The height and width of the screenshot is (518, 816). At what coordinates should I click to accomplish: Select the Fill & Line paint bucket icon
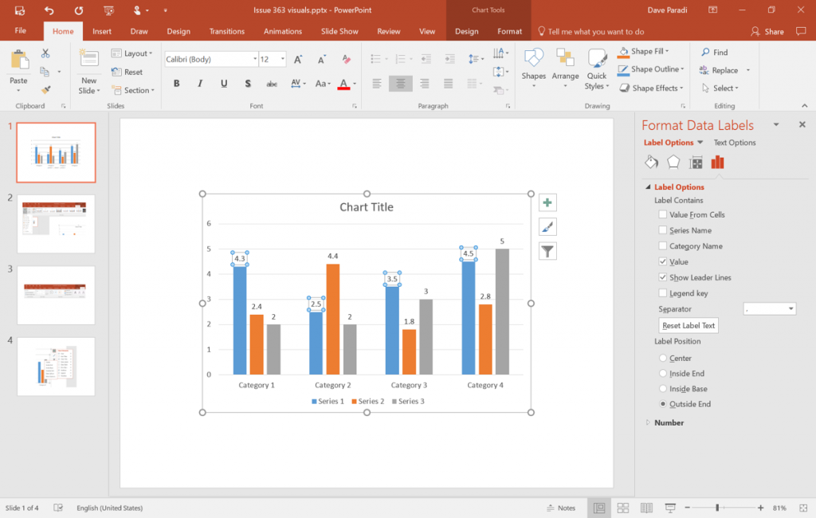pyautogui.click(x=651, y=163)
